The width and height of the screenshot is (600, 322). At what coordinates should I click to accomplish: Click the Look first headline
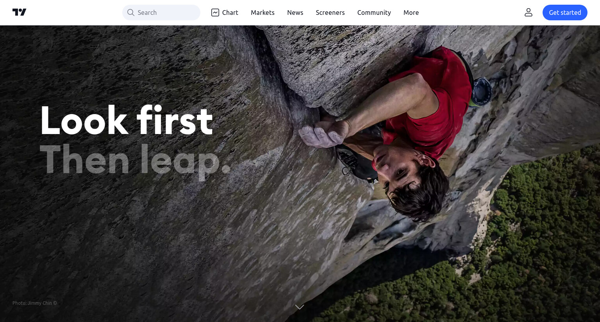tap(127, 121)
